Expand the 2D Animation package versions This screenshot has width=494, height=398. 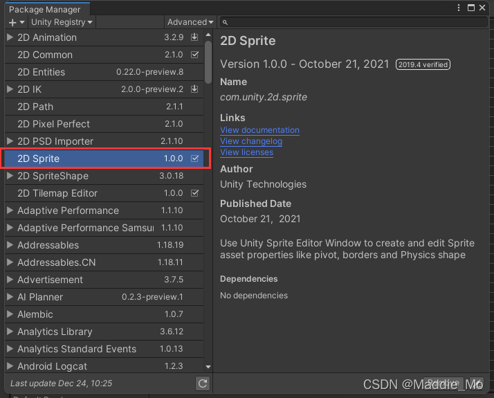(10, 37)
